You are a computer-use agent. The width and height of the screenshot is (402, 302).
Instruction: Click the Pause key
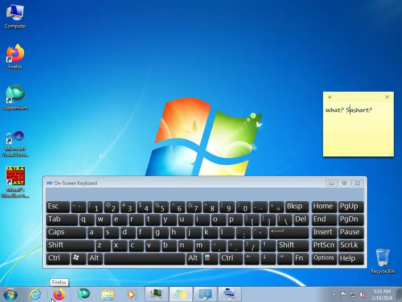coord(351,233)
